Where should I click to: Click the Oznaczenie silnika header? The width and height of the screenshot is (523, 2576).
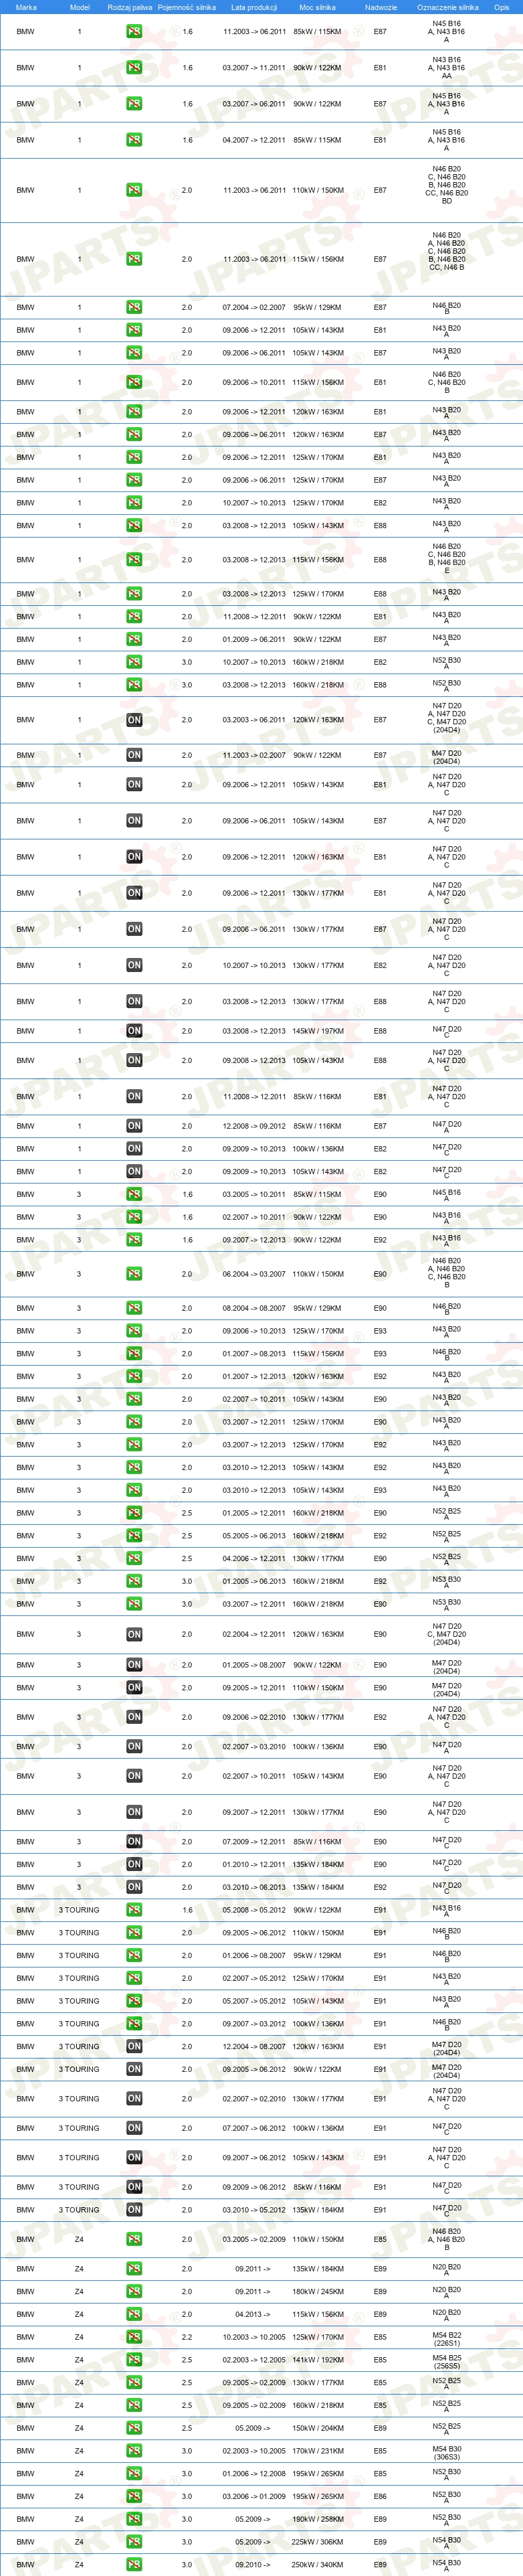(x=447, y=7)
